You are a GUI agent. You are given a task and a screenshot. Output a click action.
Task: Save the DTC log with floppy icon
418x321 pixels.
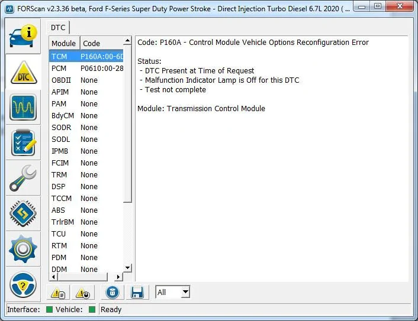tap(137, 293)
